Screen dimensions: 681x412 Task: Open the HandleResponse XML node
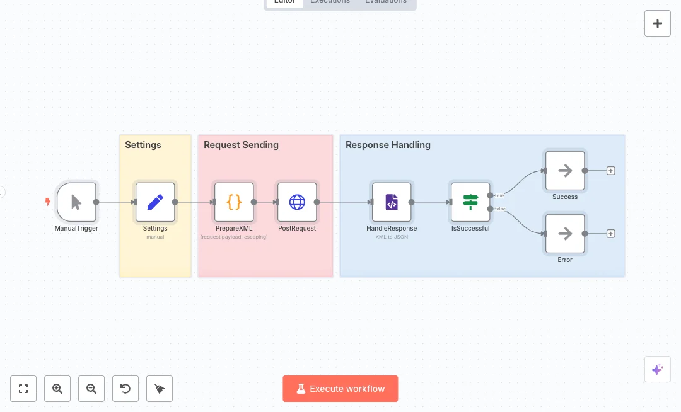[392, 202]
